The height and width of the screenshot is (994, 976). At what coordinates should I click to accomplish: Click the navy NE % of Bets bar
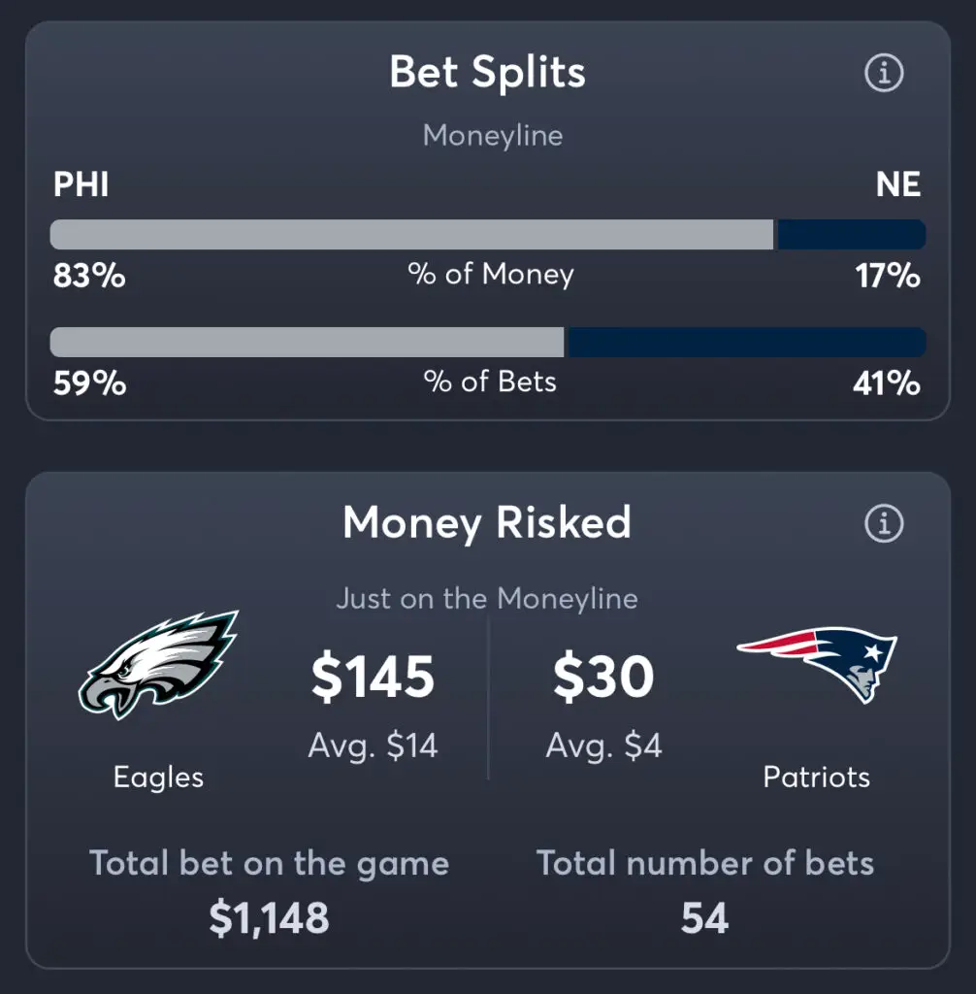tap(747, 342)
